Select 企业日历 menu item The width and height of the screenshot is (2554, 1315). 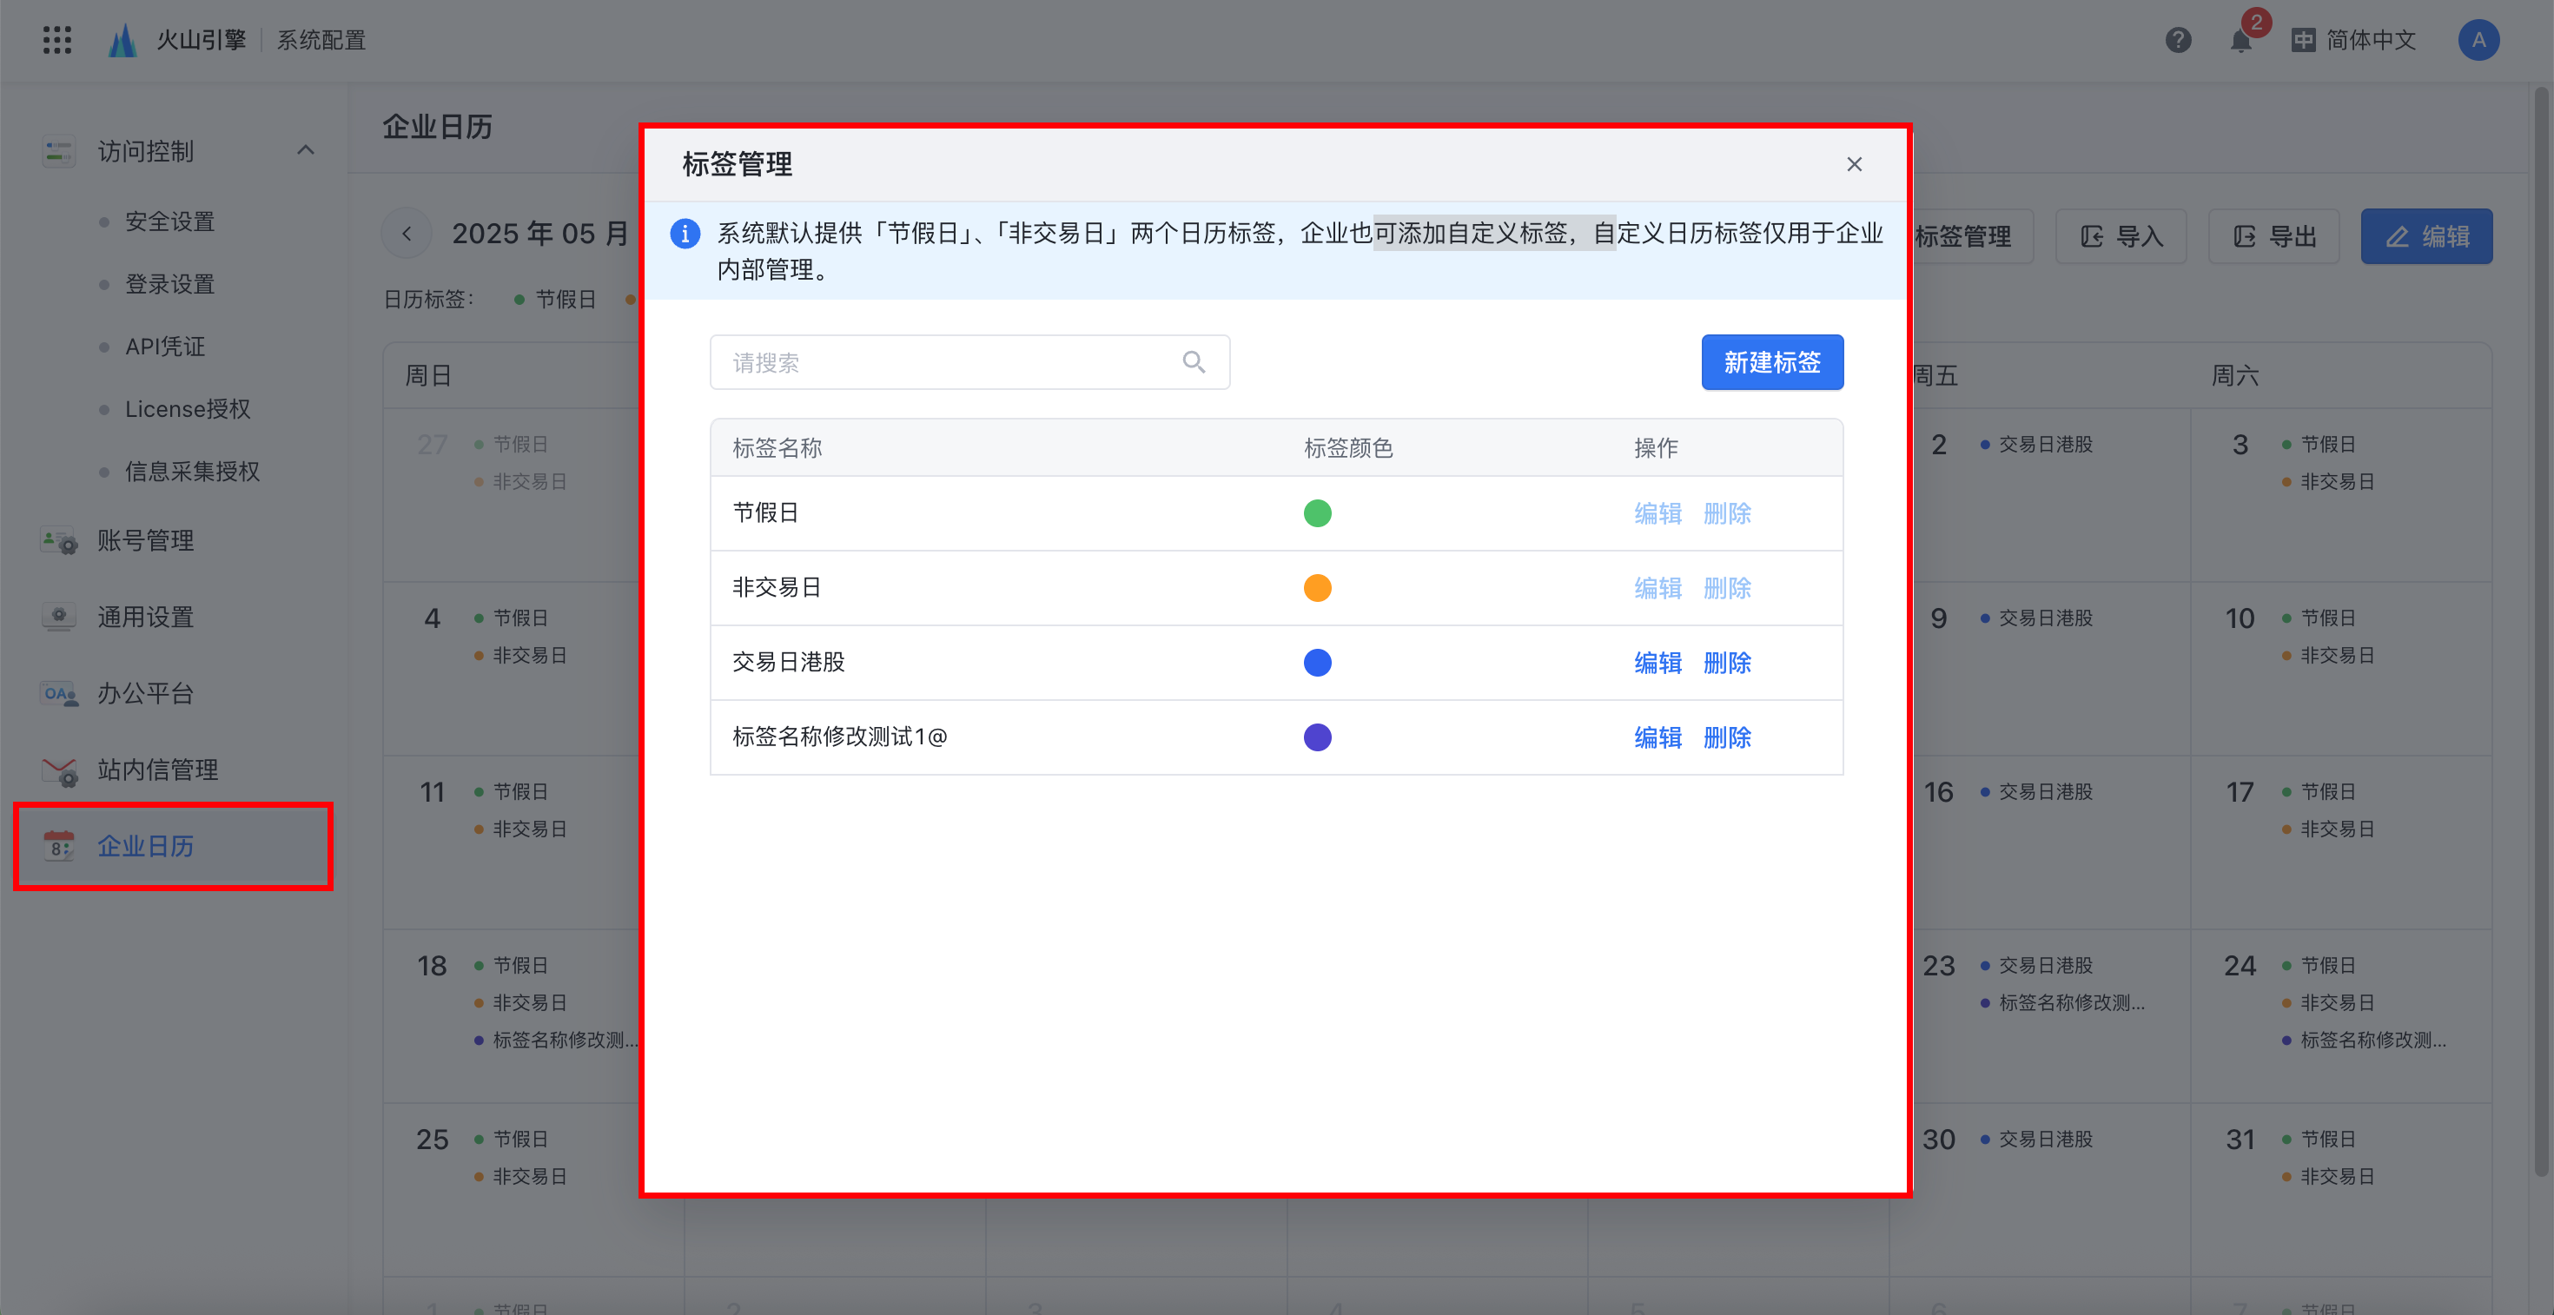174,845
